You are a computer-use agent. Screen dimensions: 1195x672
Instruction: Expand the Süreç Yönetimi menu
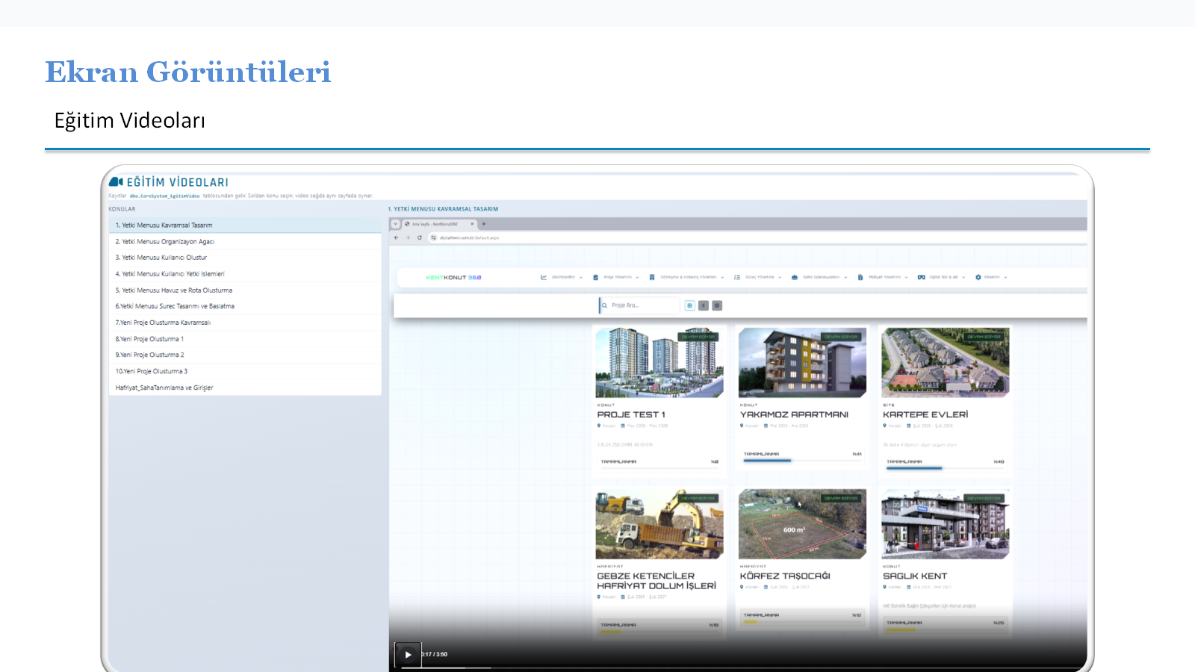click(758, 277)
